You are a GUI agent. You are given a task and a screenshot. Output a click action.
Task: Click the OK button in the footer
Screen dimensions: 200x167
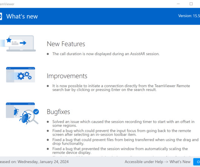pyautogui.click(x=197, y=162)
